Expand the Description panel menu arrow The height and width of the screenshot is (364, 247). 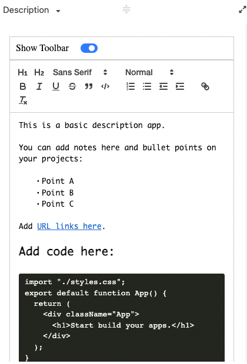tap(58, 11)
